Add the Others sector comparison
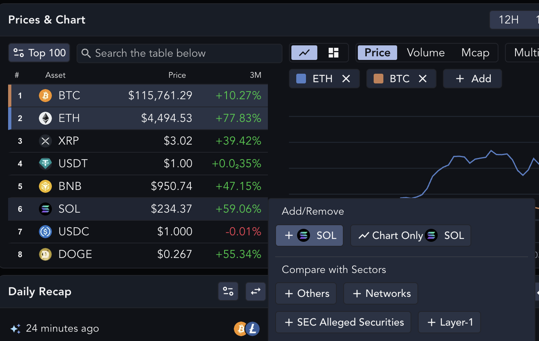This screenshot has height=341, width=539. (306, 294)
